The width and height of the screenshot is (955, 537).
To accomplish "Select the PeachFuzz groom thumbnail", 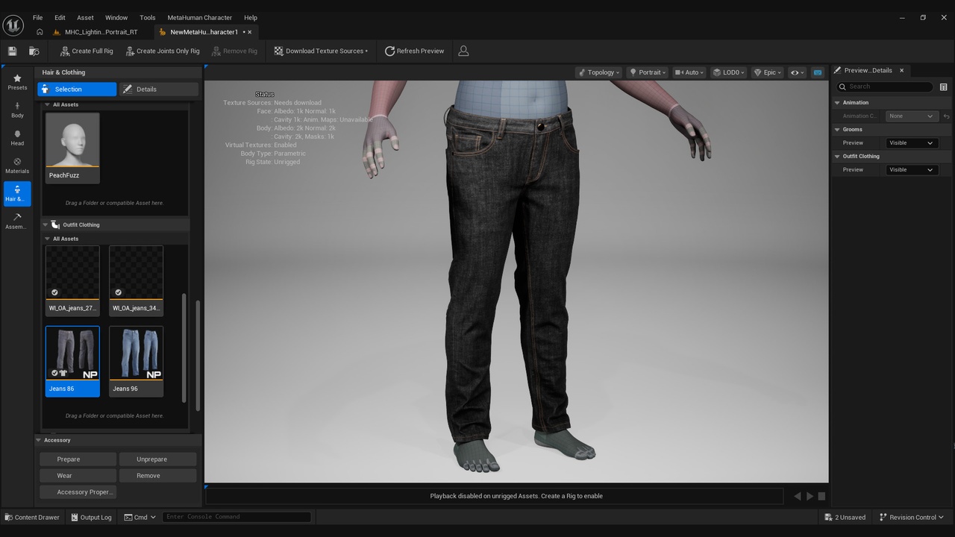I will tap(72, 147).
